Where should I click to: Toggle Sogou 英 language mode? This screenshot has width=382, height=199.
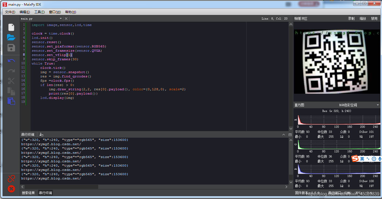click(362, 159)
